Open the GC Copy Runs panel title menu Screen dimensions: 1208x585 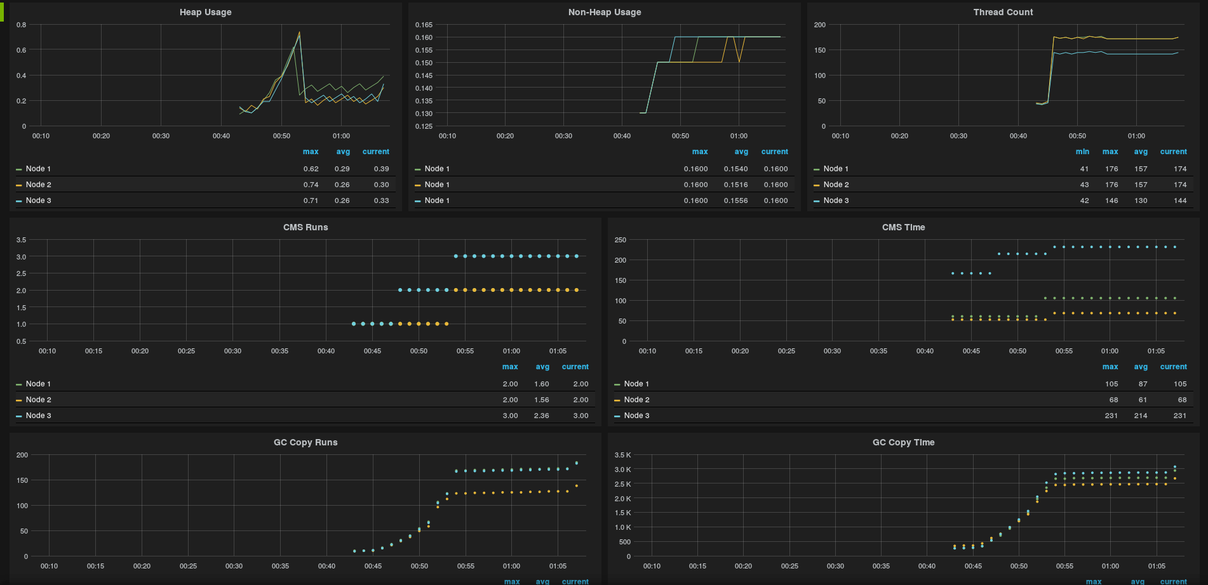click(305, 442)
